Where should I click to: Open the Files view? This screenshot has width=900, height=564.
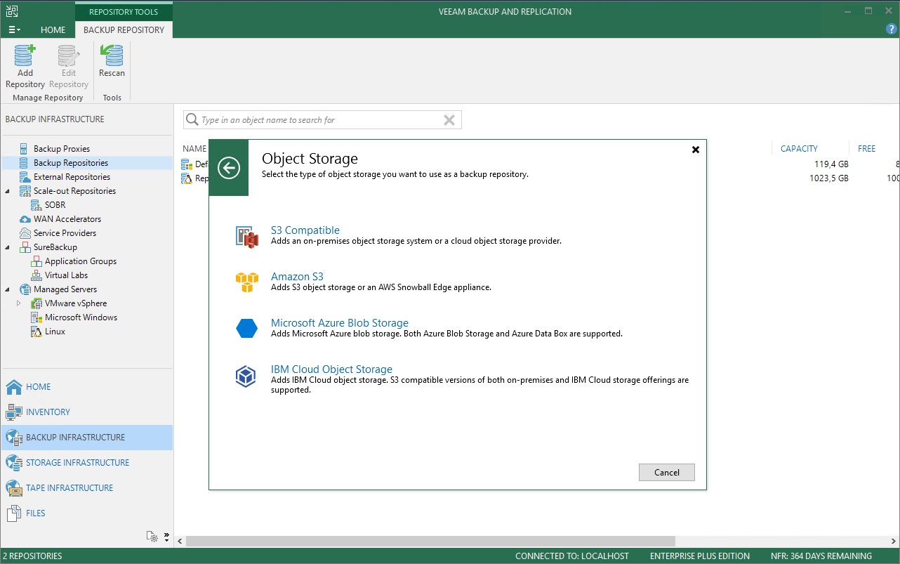pyautogui.click(x=34, y=513)
